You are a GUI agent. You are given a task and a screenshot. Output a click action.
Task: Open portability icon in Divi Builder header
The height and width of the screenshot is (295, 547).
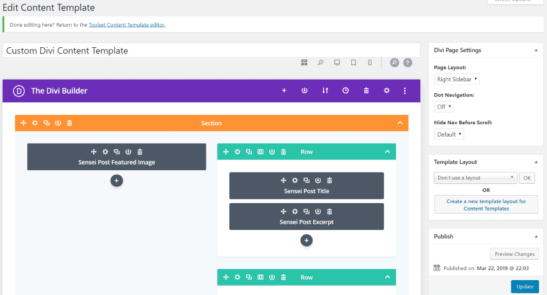coord(324,91)
